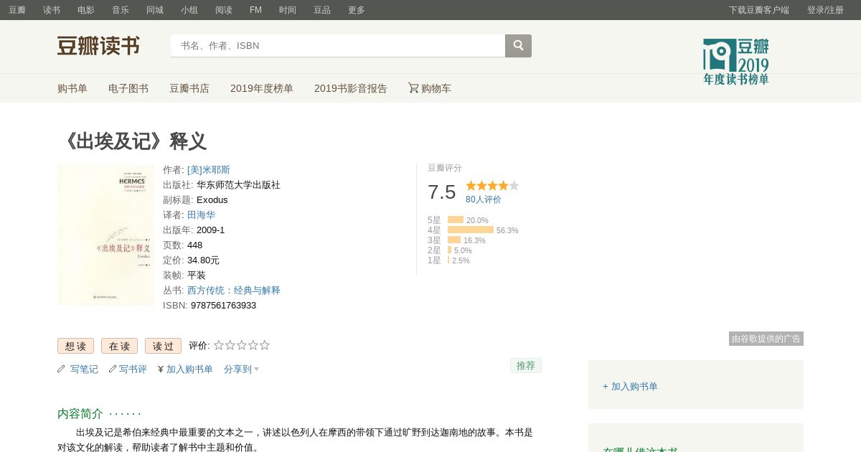Click the 1星 rating bar
The width and height of the screenshot is (861, 452).
tap(448, 260)
